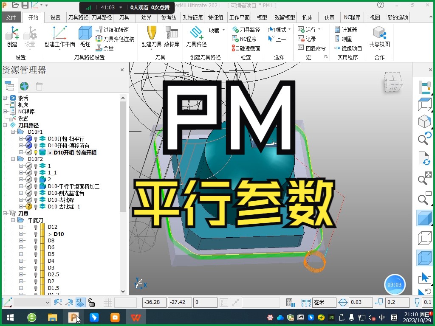Click 记录 macro record
The image size is (435, 326).
[x=307, y=39]
